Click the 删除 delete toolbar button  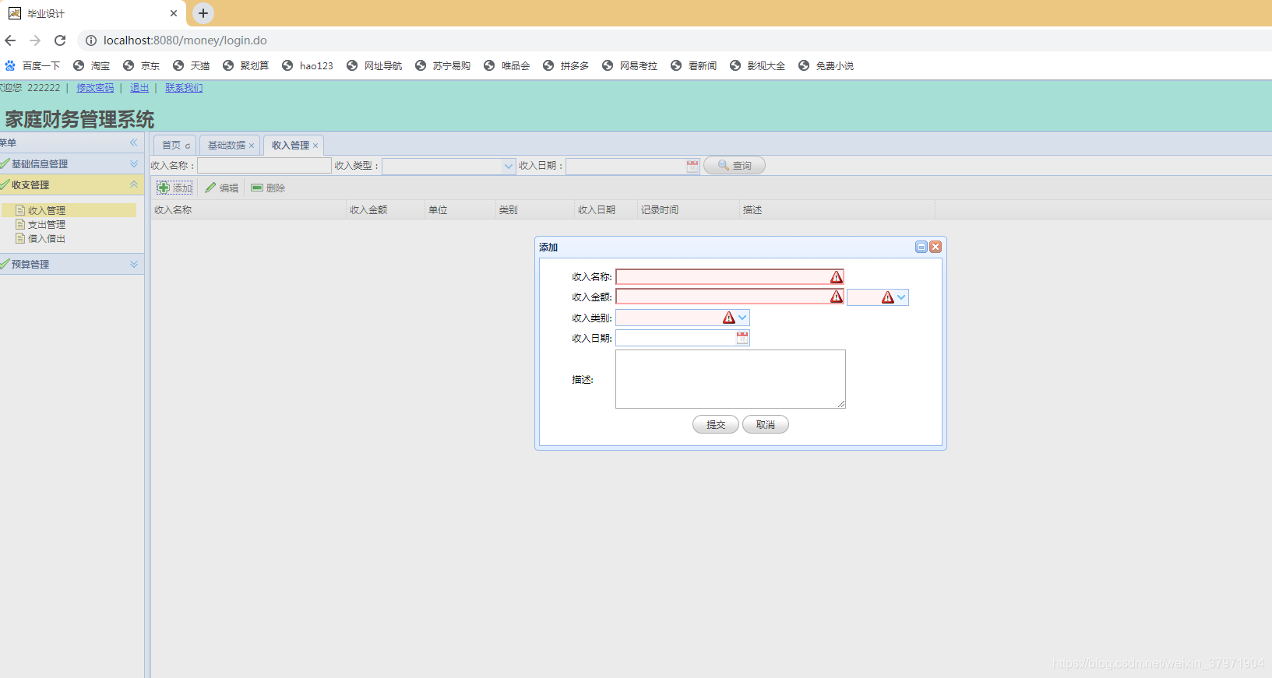click(268, 188)
